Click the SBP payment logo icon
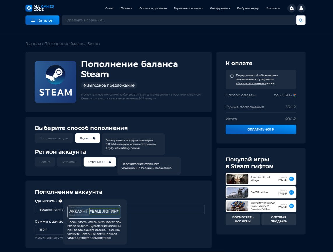333x252 pixels. pyautogui.click(x=294, y=95)
